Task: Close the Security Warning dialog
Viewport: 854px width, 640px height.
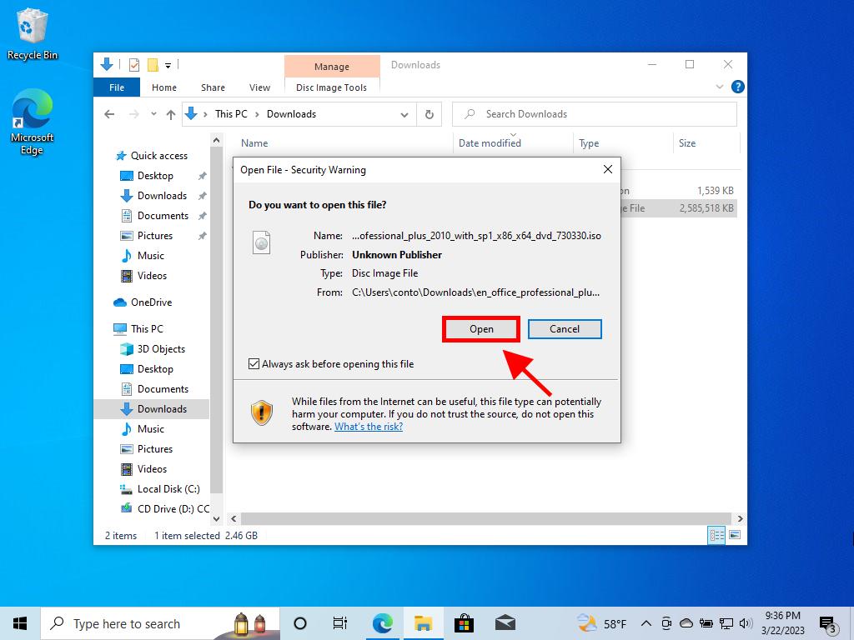Action: tap(608, 169)
